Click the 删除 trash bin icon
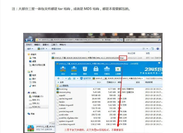 (85, 69)
